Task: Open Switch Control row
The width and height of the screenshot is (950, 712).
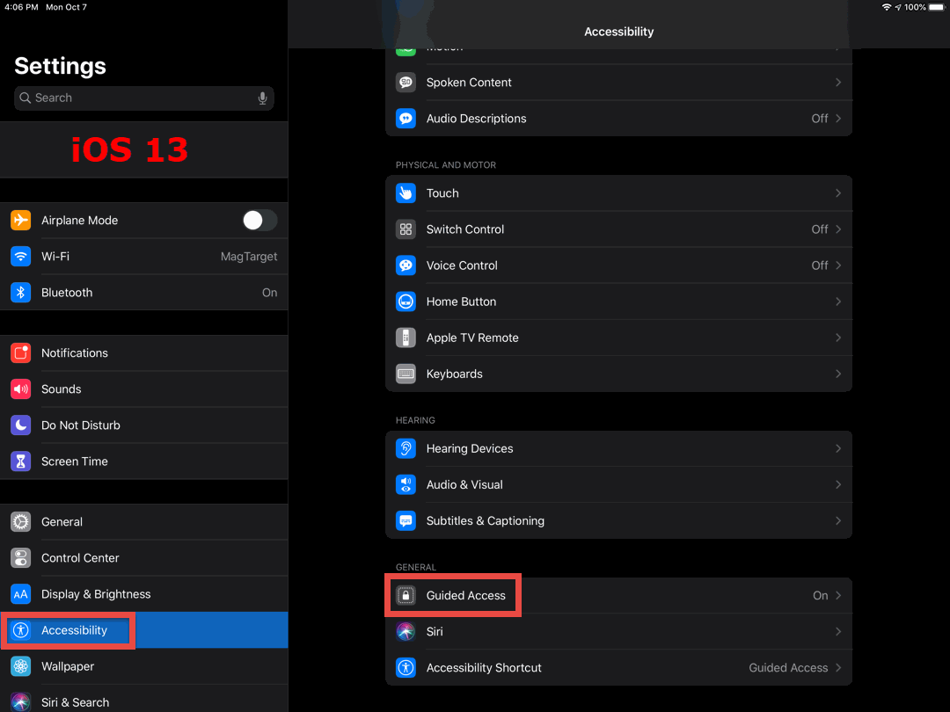Action: 618,229
